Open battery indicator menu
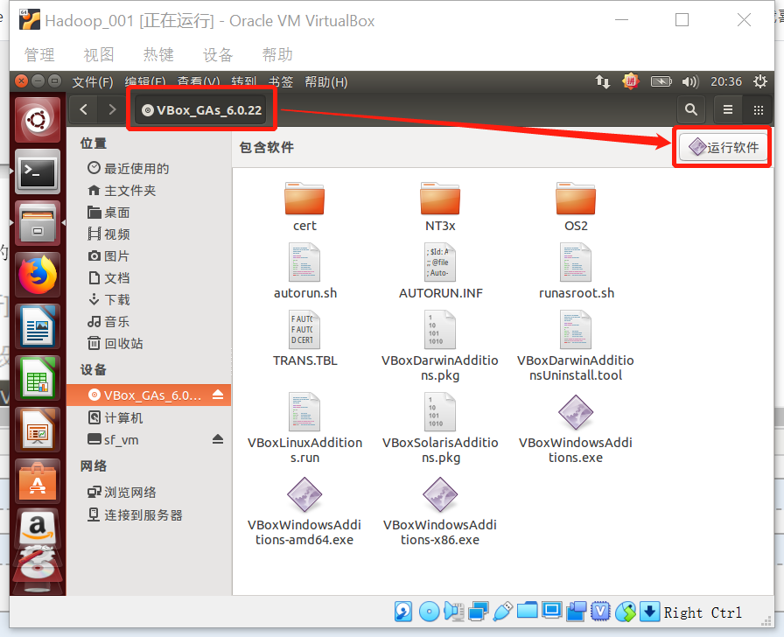Viewport: 784px width, 637px height. 661,81
